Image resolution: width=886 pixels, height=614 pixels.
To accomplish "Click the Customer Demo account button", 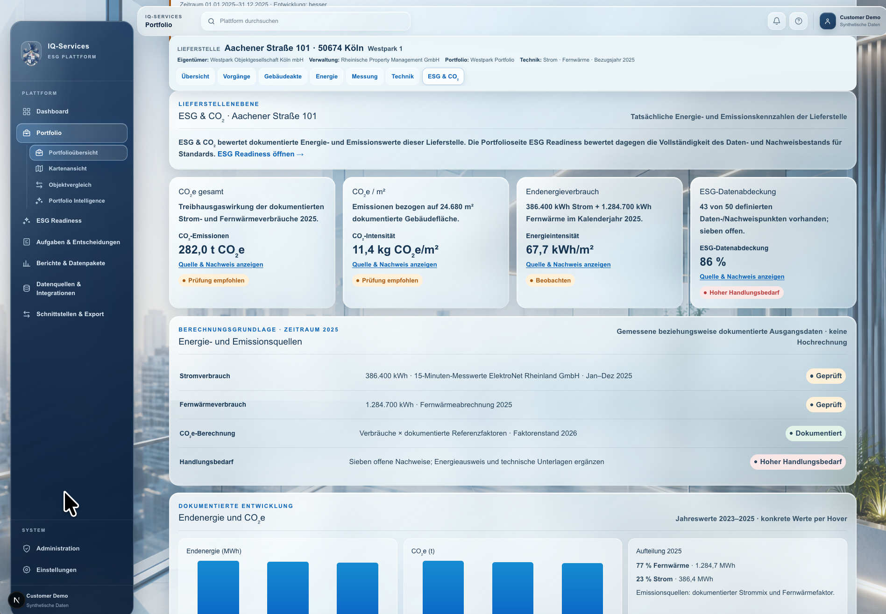I will click(x=850, y=21).
